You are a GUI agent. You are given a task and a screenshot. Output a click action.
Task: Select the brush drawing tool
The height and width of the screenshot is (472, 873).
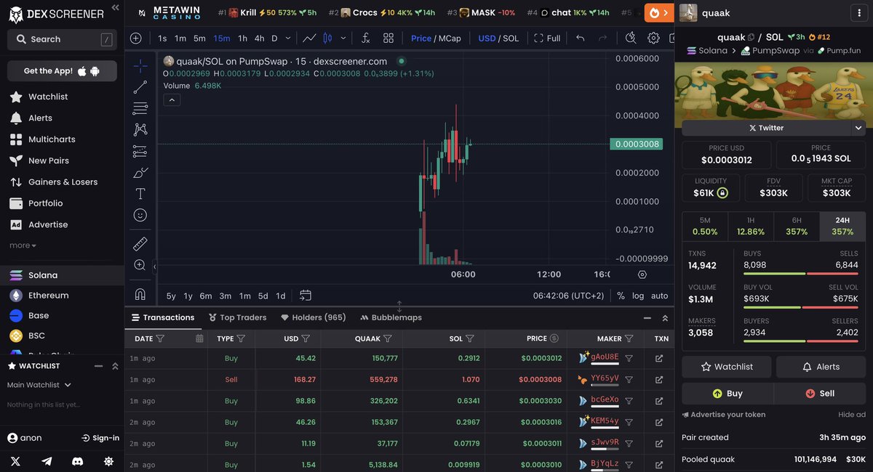(x=140, y=173)
